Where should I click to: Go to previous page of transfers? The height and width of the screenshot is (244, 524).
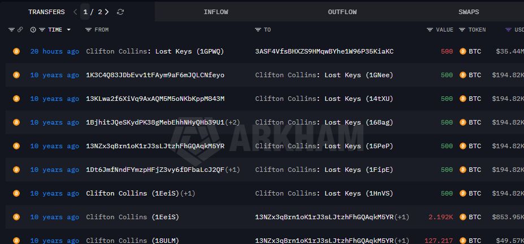75,12
